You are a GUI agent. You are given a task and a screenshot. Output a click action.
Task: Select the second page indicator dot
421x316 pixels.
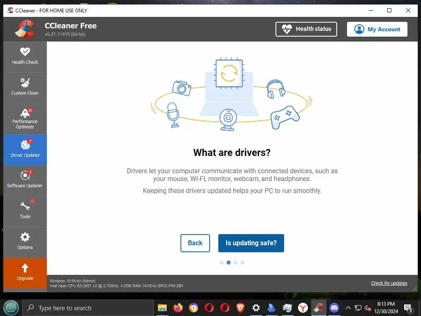click(x=229, y=263)
